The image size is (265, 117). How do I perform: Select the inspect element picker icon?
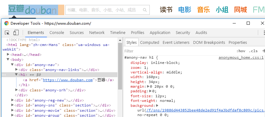7,32
